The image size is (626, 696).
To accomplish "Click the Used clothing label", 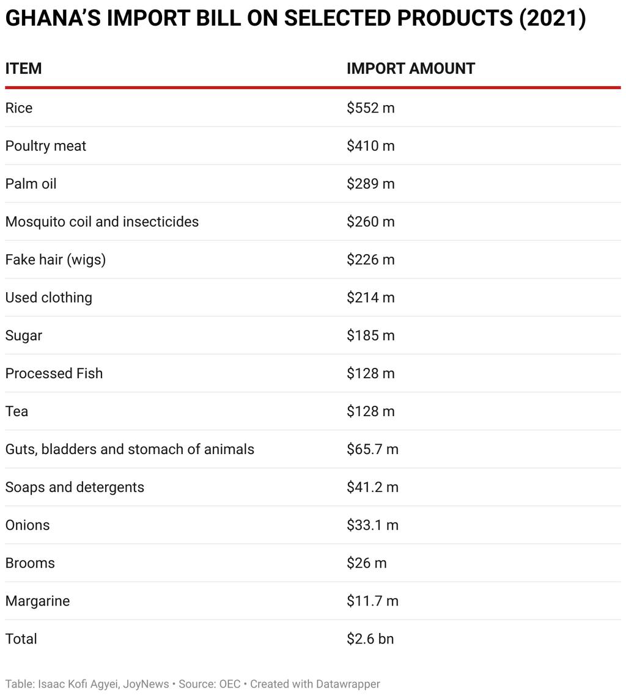I will [x=49, y=298].
